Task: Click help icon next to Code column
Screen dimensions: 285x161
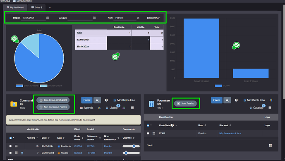Action: (x=172, y=125)
